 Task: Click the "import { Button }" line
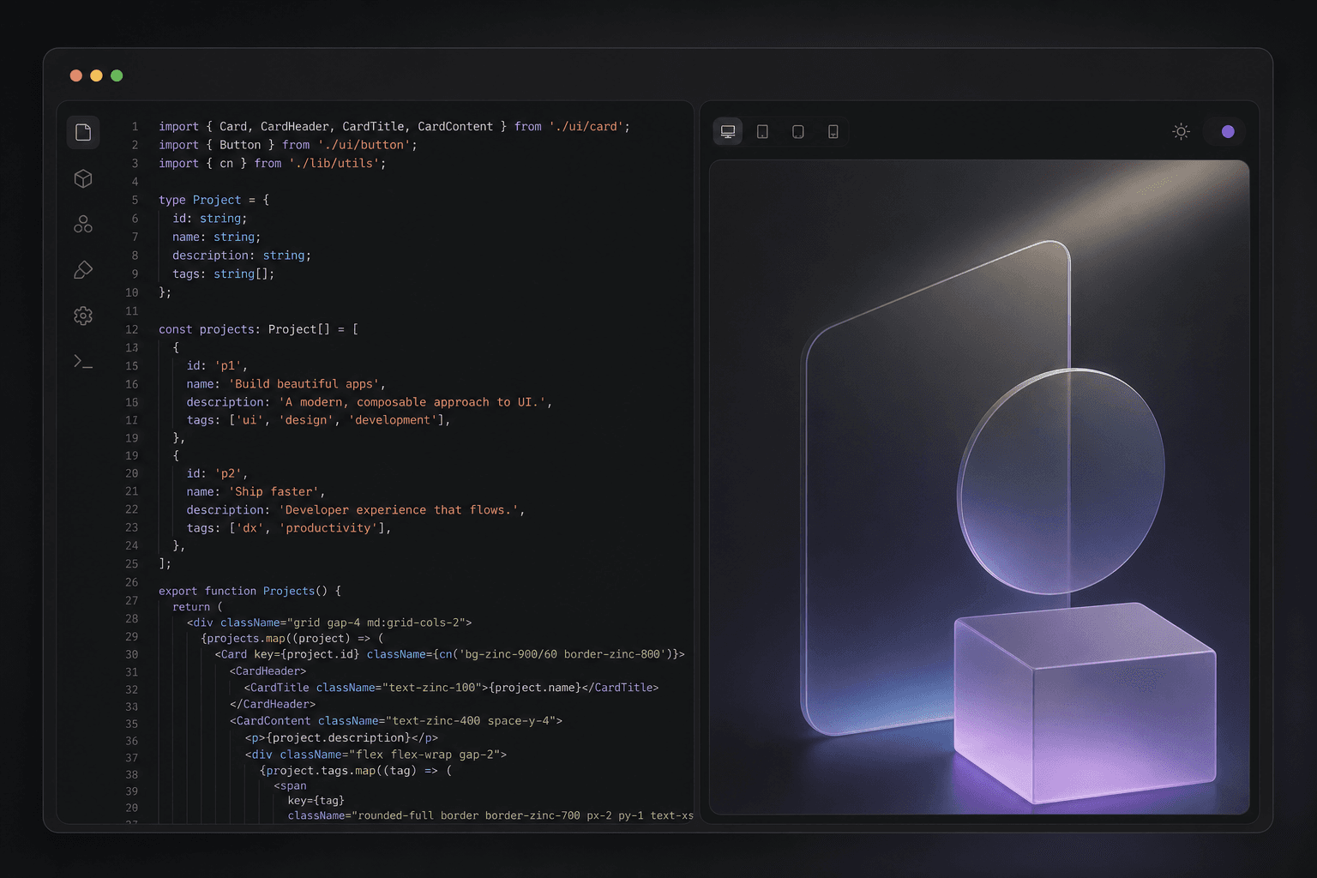point(288,145)
